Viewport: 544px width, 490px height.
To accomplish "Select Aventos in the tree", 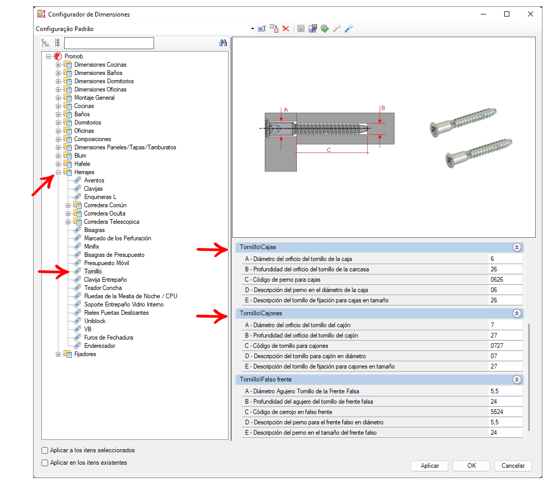I will coord(94,181).
